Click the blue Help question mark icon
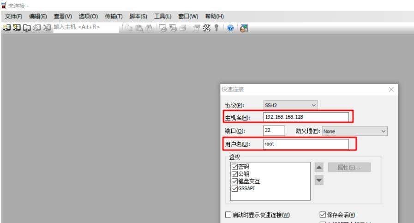 tap(230, 28)
